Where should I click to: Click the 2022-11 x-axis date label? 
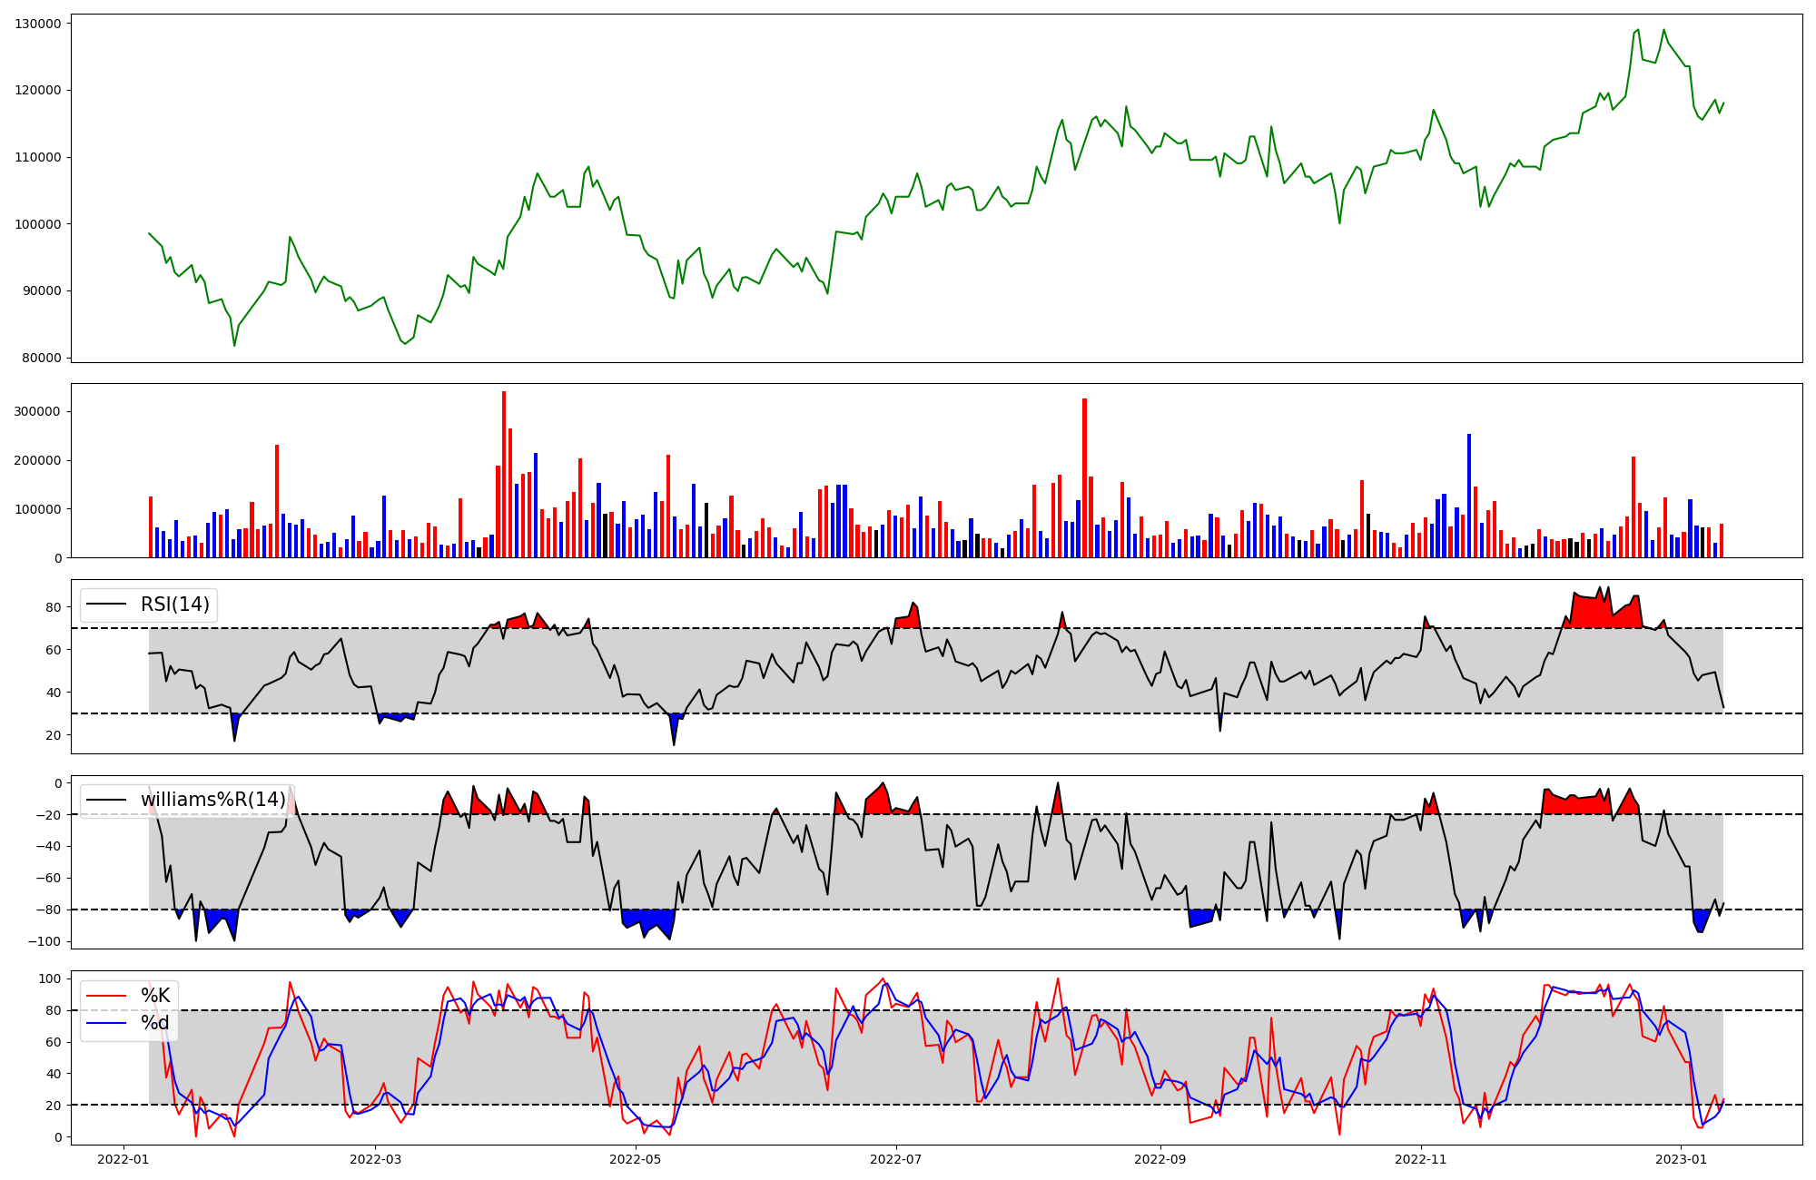1420,1159
